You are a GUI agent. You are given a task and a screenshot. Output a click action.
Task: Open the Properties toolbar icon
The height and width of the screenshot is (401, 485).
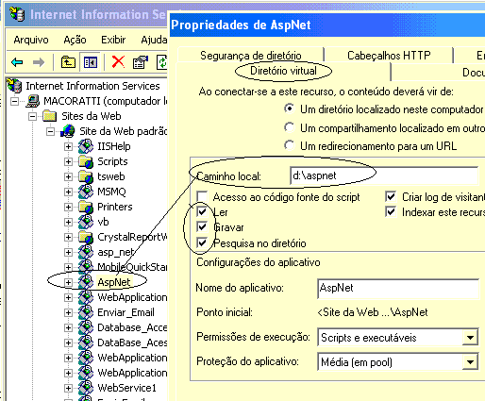coord(141,62)
